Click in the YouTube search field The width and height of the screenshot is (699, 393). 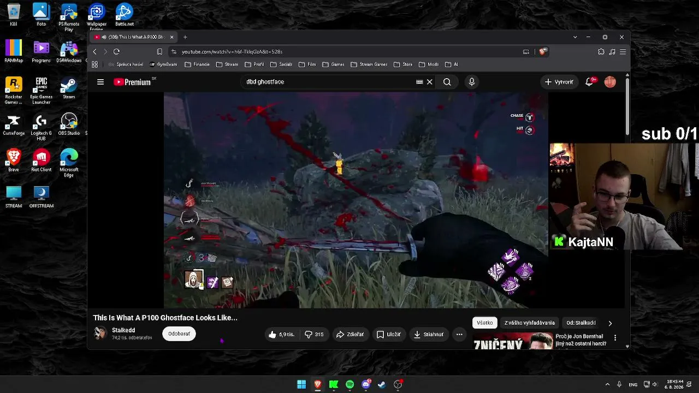[328, 82]
